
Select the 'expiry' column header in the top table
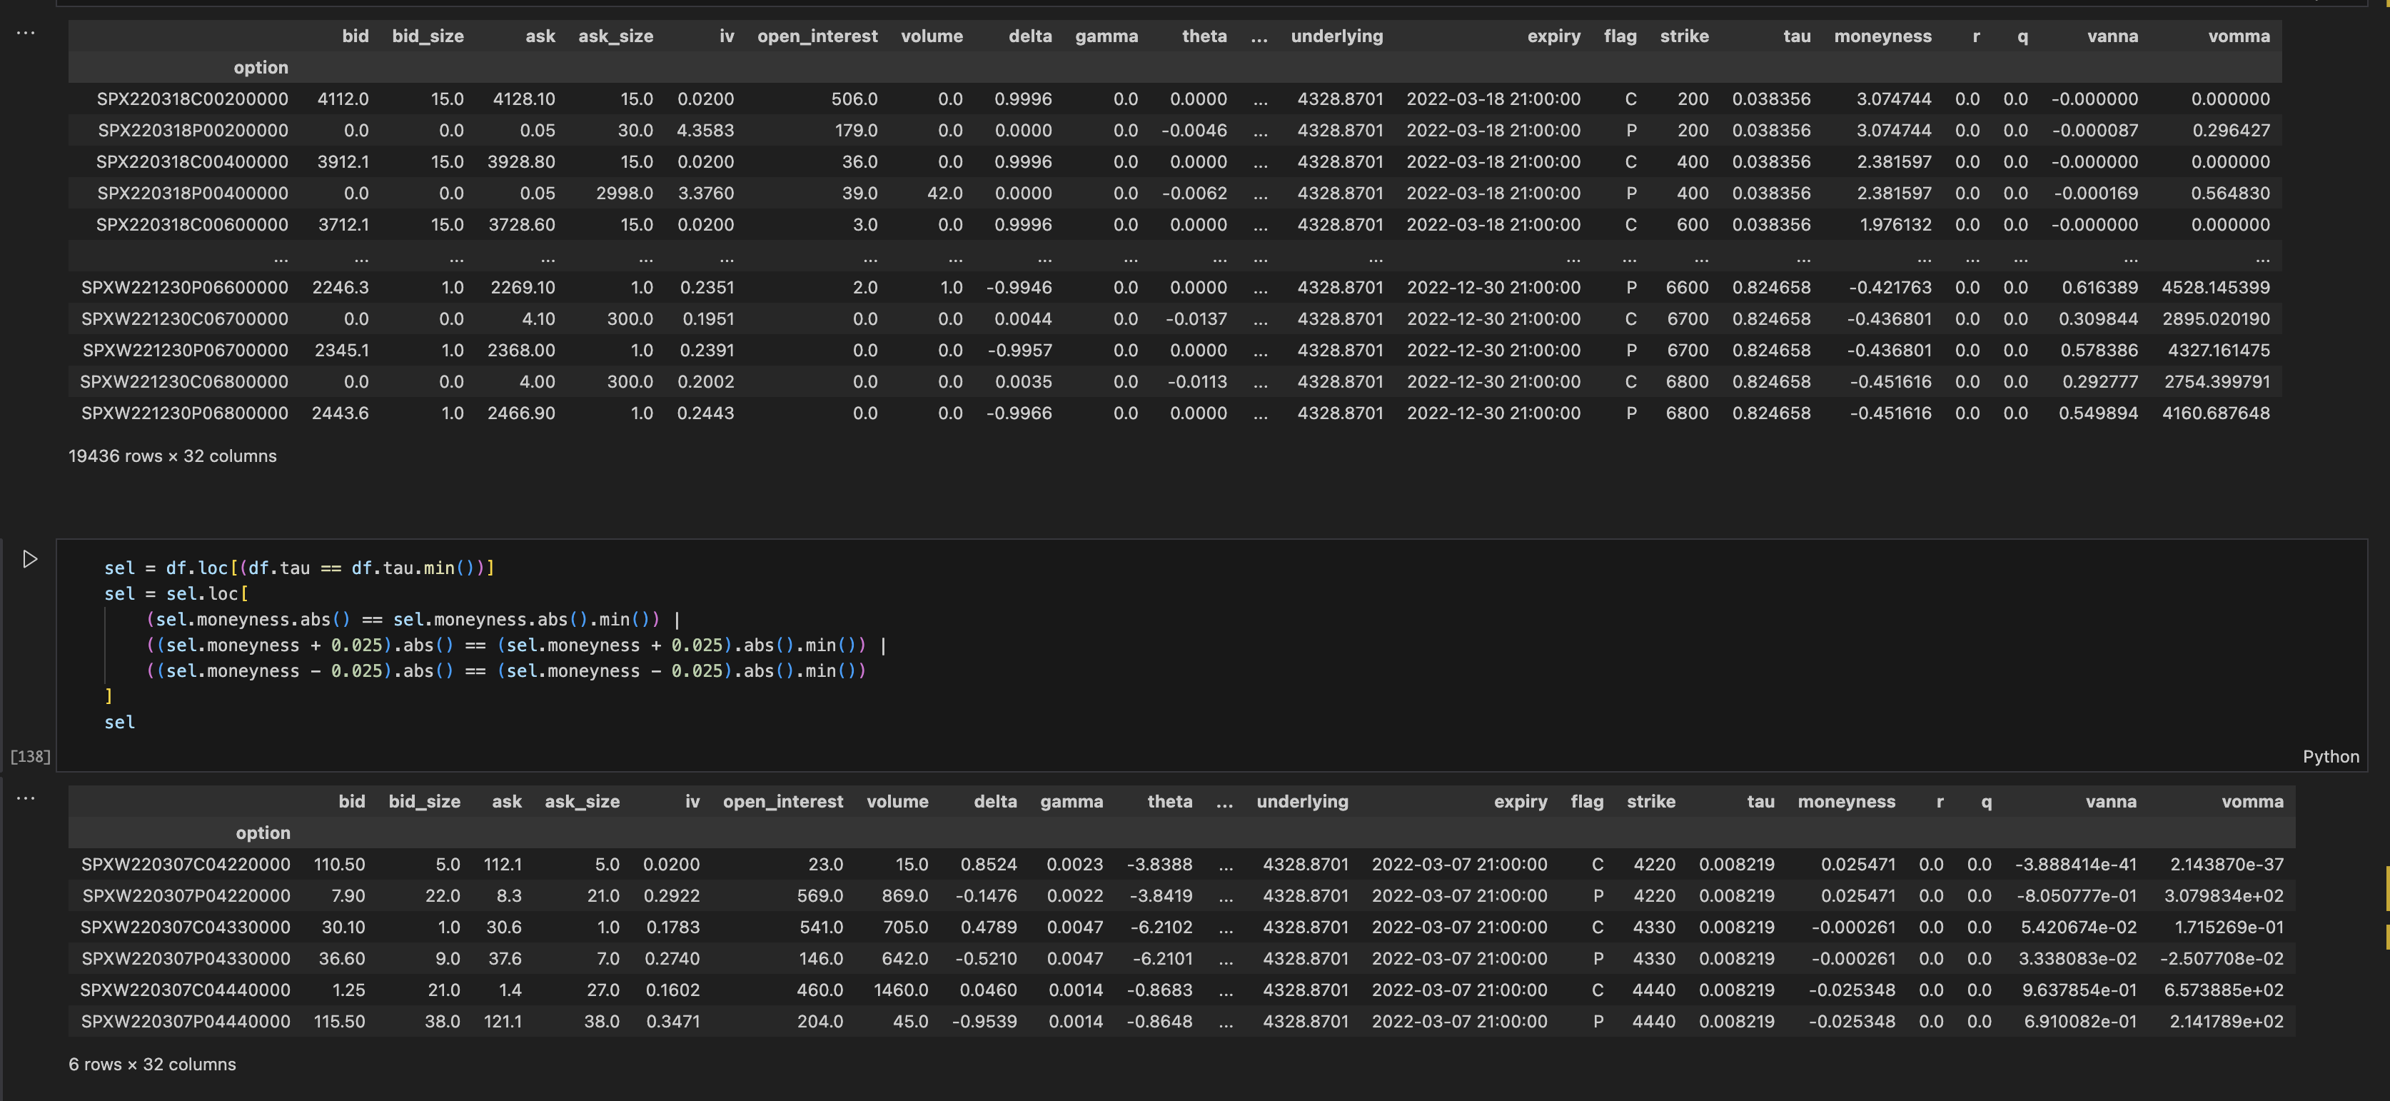(x=1553, y=36)
